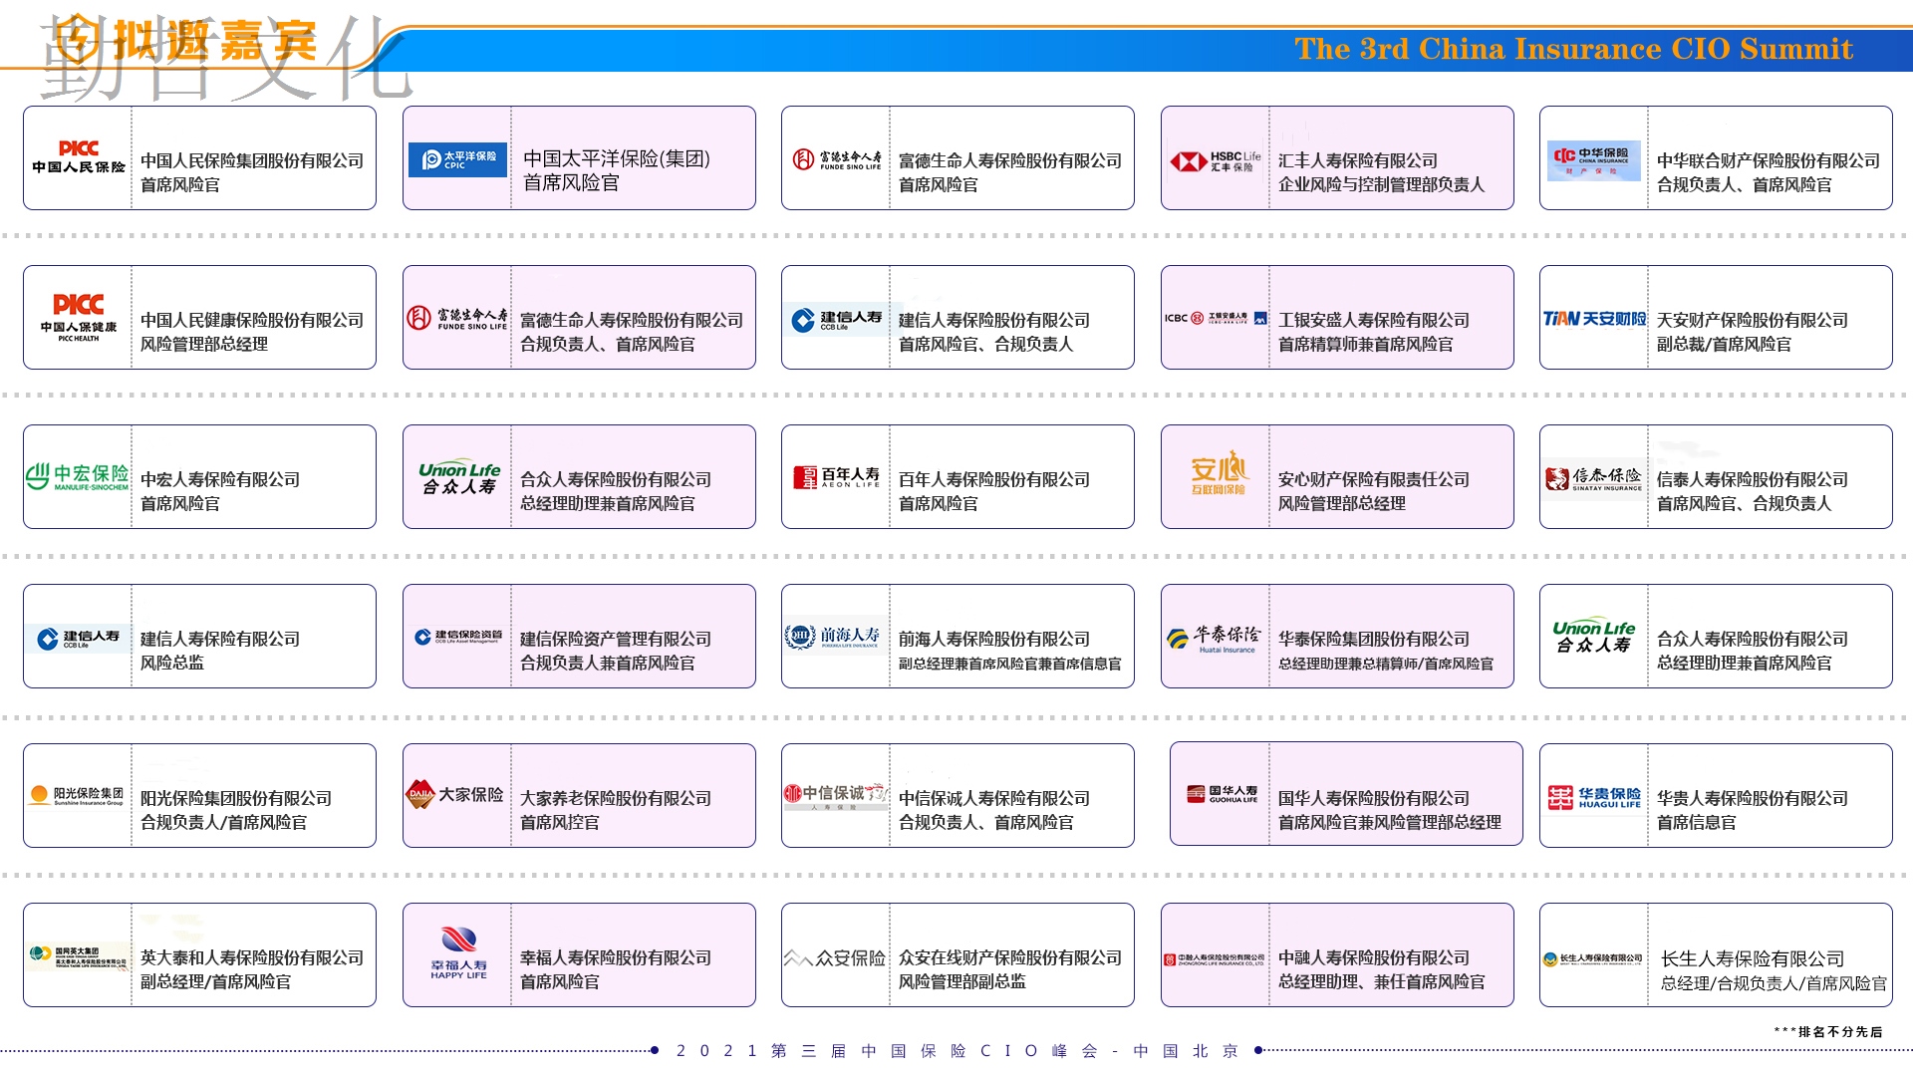Click the 长生人寿保险有限公司 logo
This screenshot has height=1076, width=1913.
click(1593, 958)
